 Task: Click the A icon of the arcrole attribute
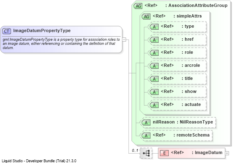click(x=154, y=66)
